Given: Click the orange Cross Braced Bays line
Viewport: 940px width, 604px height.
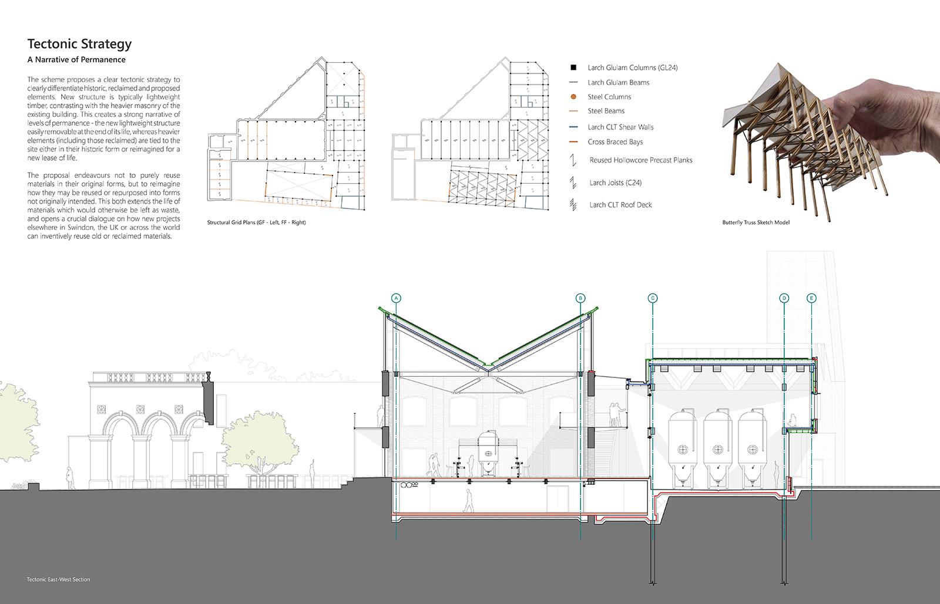Looking at the screenshot, I should 573,142.
